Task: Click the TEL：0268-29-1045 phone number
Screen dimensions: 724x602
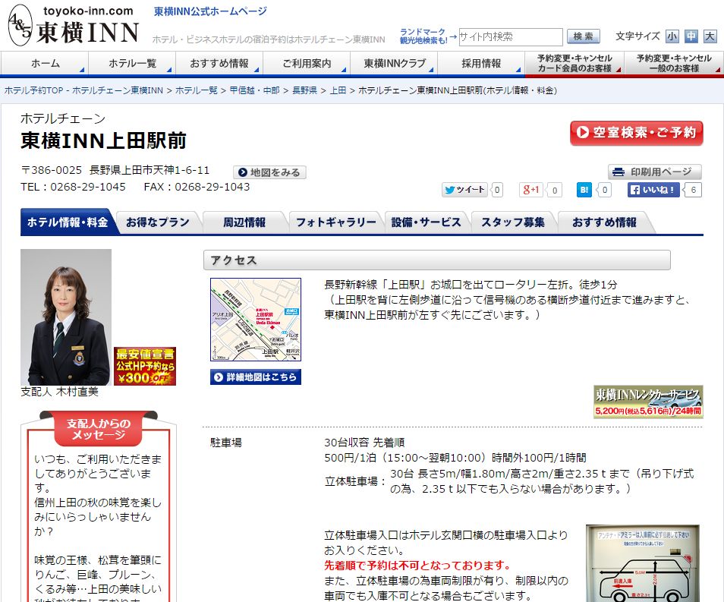Action: 73,187
